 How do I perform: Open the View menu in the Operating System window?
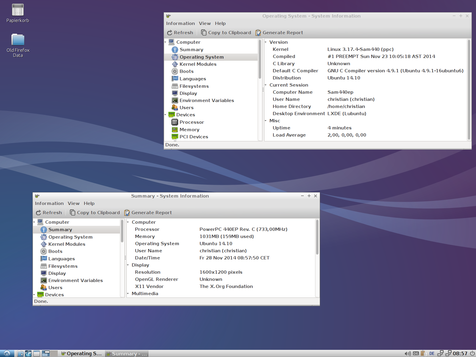pos(205,24)
